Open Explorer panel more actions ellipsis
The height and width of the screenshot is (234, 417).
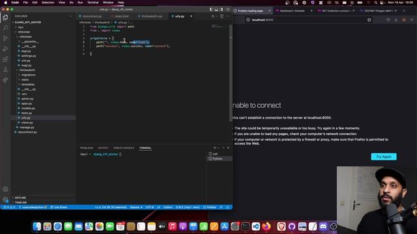[x=71, y=16]
